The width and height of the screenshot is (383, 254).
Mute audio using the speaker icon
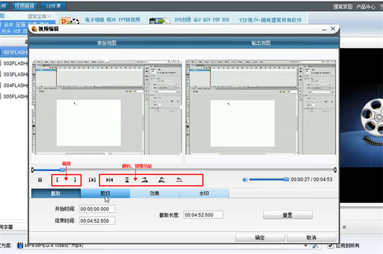(x=244, y=180)
